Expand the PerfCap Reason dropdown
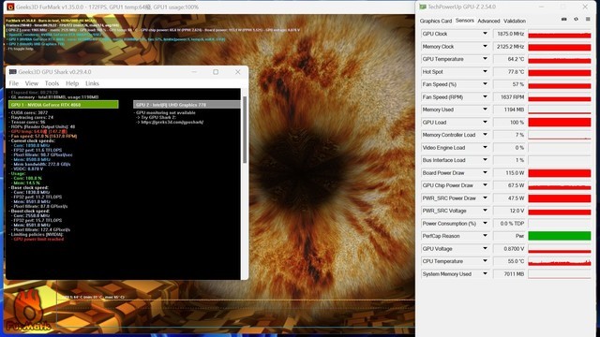Viewport: 600px width, 337px height. coord(485,236)
